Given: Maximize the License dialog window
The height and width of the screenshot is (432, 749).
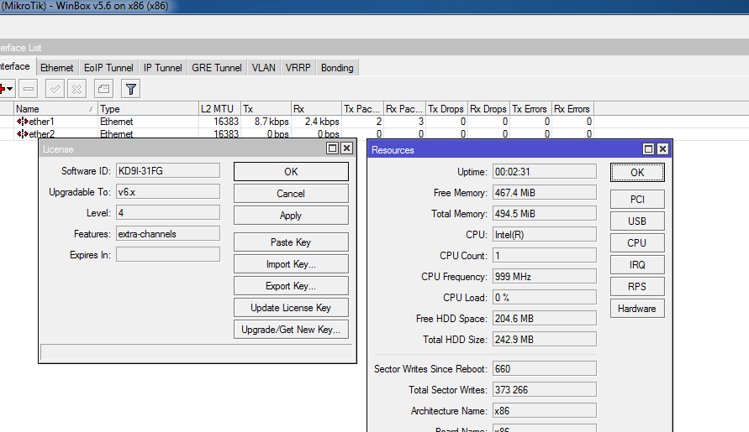Looking at the screenshot, I should click(x=333, y=148).
